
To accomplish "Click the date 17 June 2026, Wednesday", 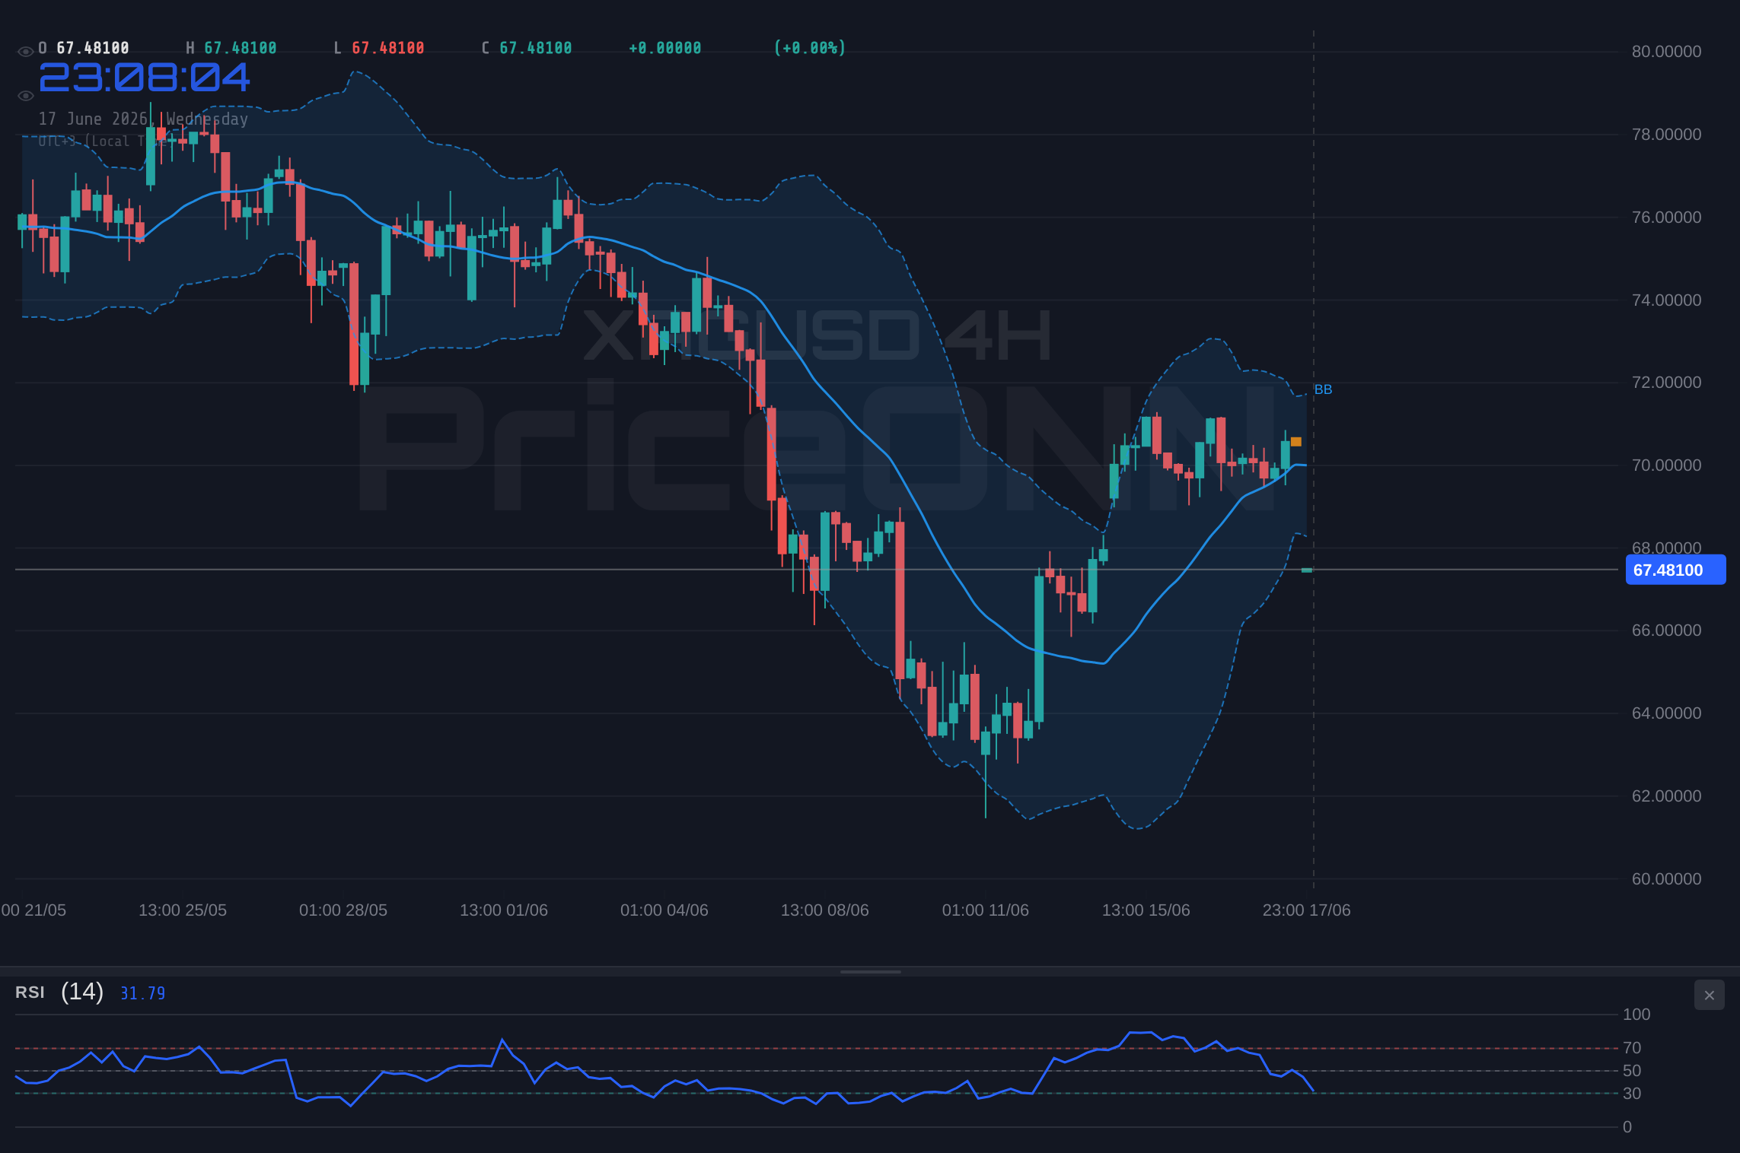I will coord(143,119).
